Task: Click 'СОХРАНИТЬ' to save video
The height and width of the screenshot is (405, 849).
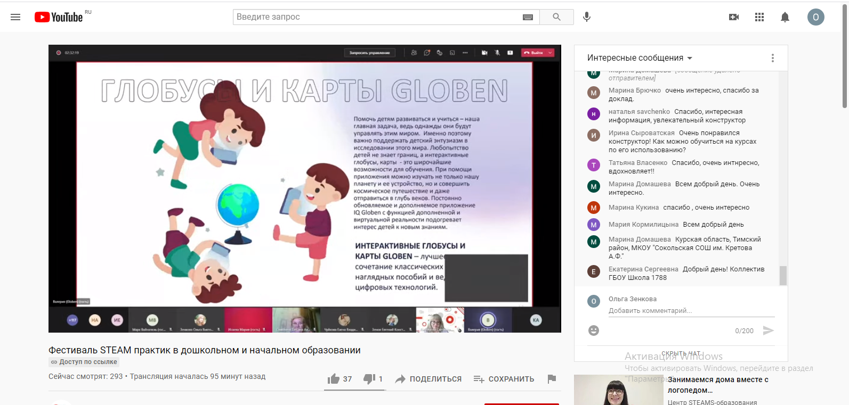Action: (504, 379)
